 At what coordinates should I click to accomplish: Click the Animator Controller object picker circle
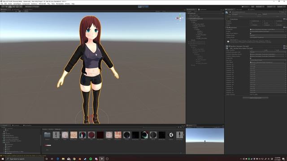click(286, 30)
